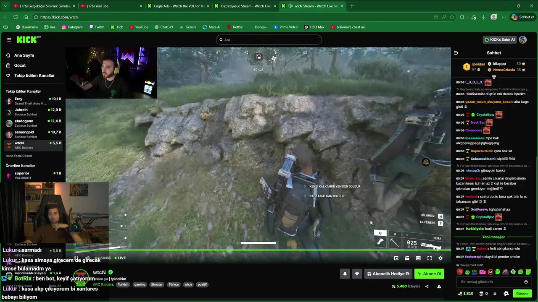Open the Eray channel in sidebar

coord(33,101)
